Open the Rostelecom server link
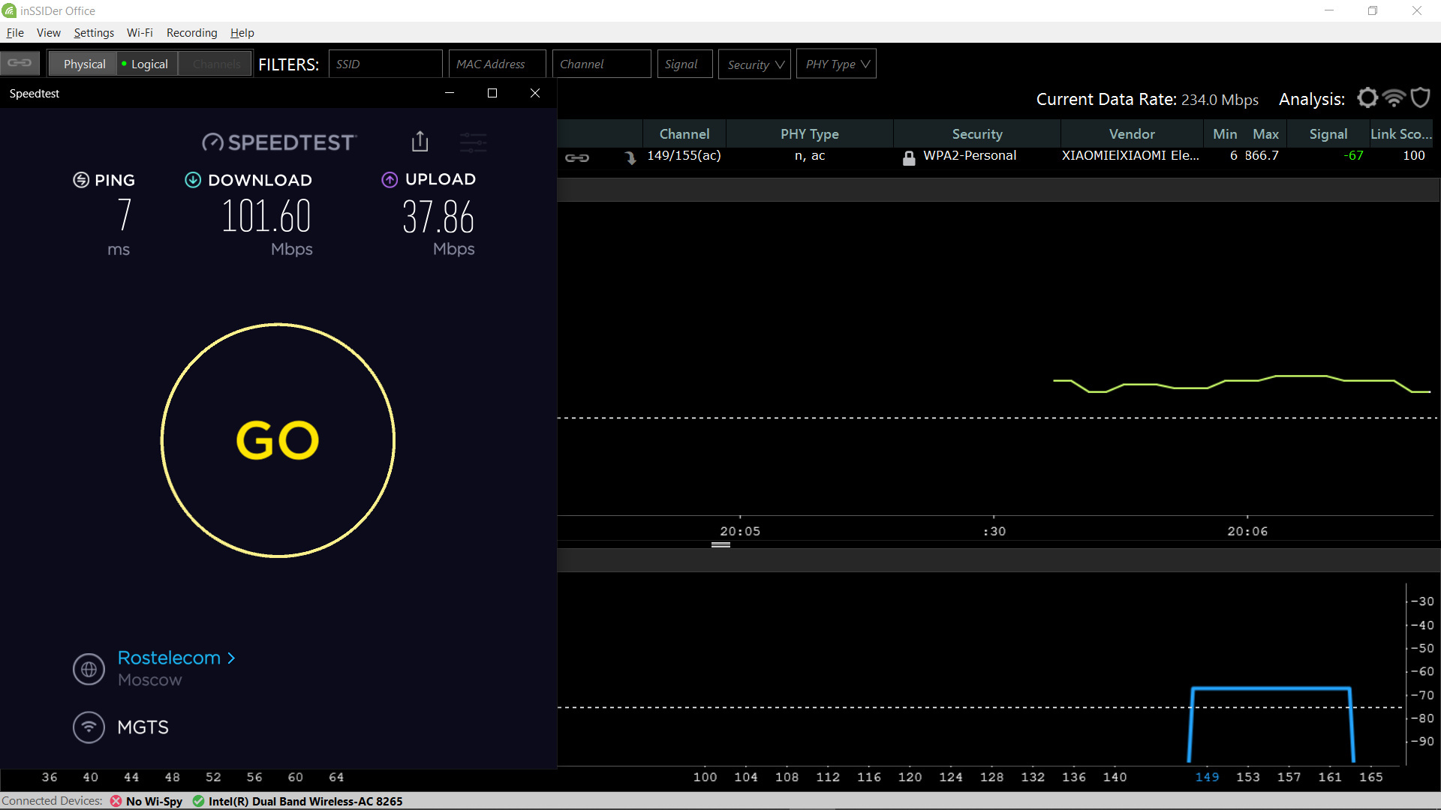 pyautogui.click(x=169, y=658)
